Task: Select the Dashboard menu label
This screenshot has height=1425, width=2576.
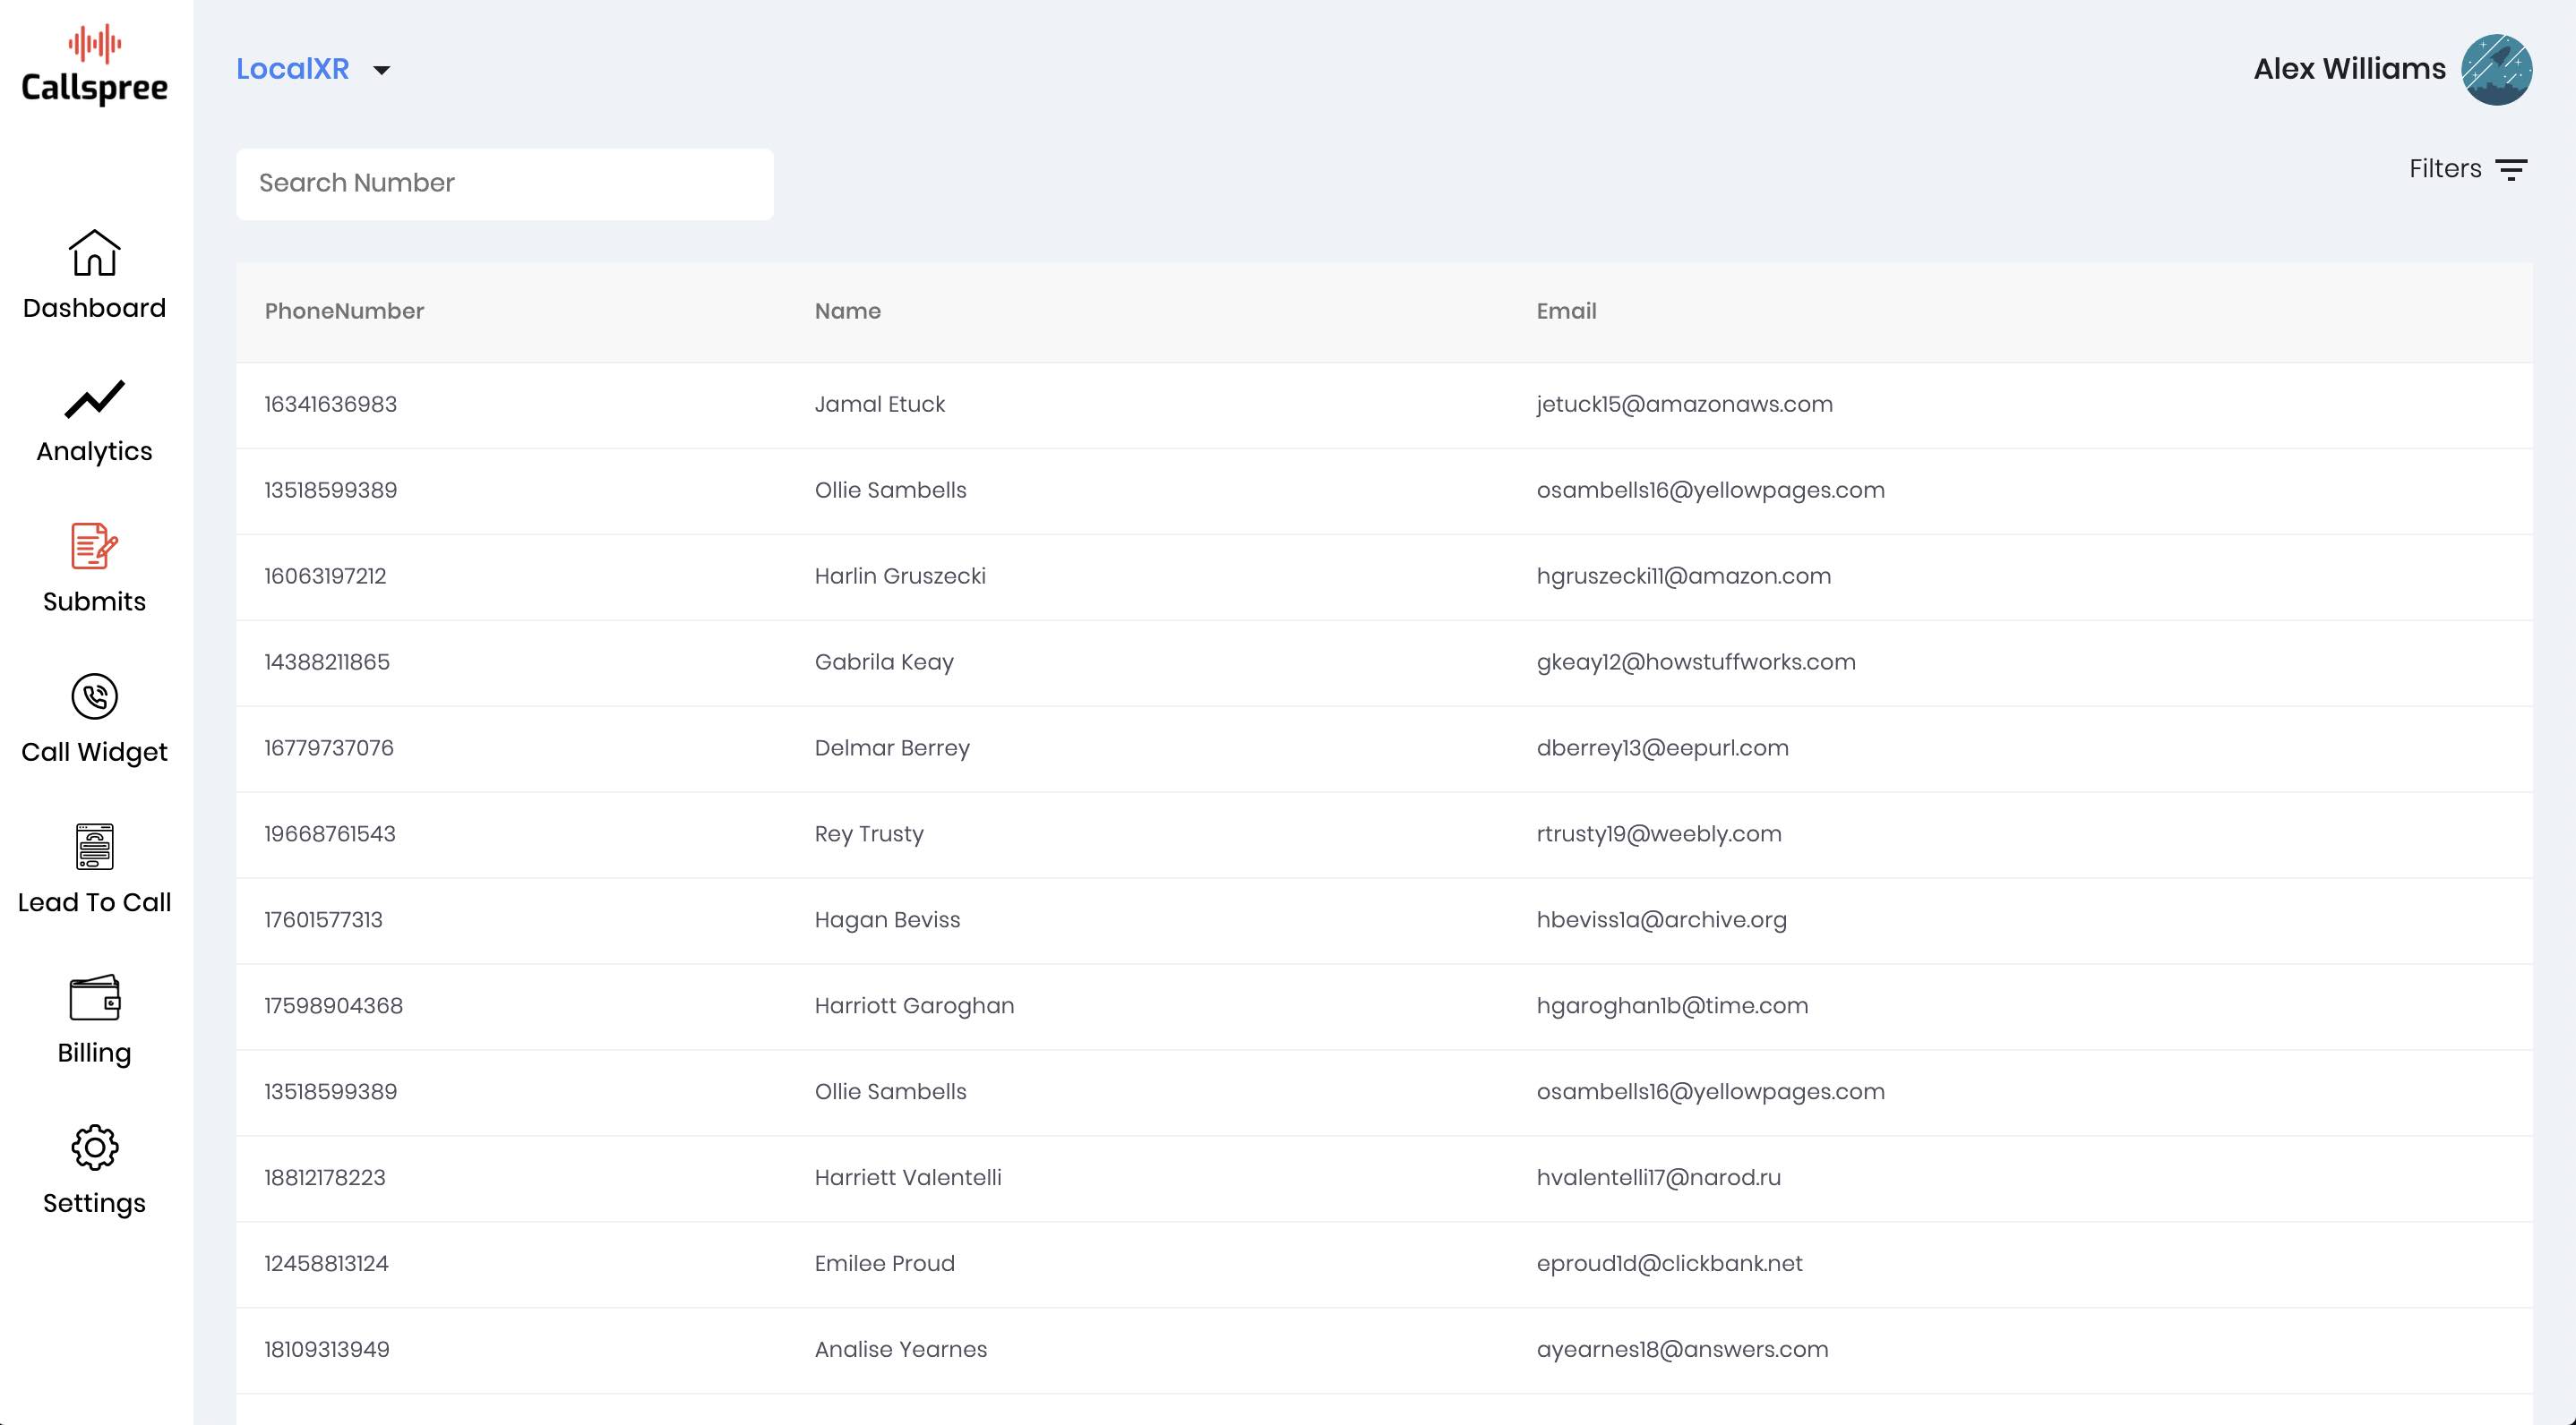Action: click(94, 308)
